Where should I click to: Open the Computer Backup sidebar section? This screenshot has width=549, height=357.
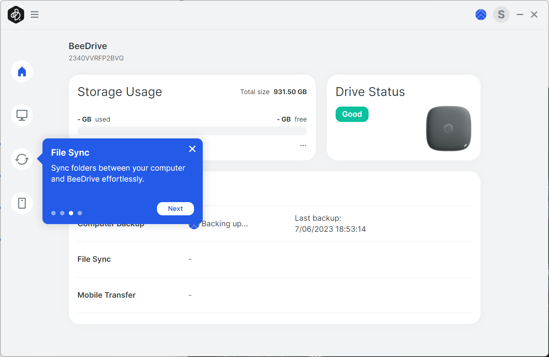22,115
